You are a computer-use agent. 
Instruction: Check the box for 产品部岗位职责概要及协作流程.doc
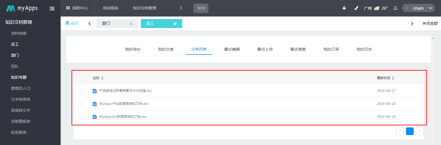[82, 91]
